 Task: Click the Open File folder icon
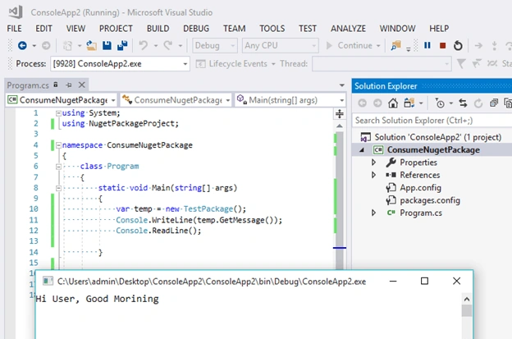coord(91,45)
